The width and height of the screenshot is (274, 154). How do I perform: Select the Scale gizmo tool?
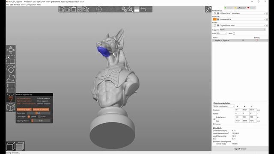(11, 60)
